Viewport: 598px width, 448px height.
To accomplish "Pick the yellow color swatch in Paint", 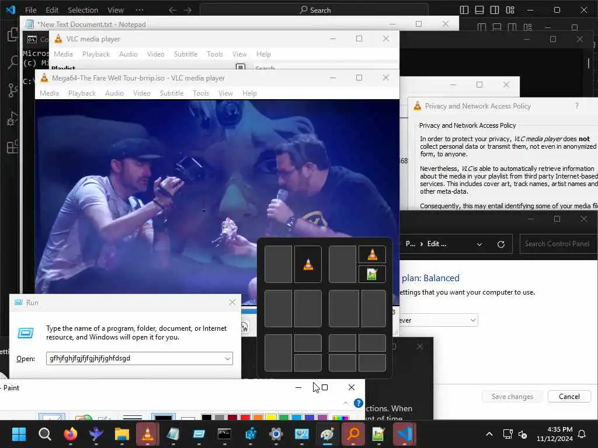I will pyautogui.click(x=271, y=418).
